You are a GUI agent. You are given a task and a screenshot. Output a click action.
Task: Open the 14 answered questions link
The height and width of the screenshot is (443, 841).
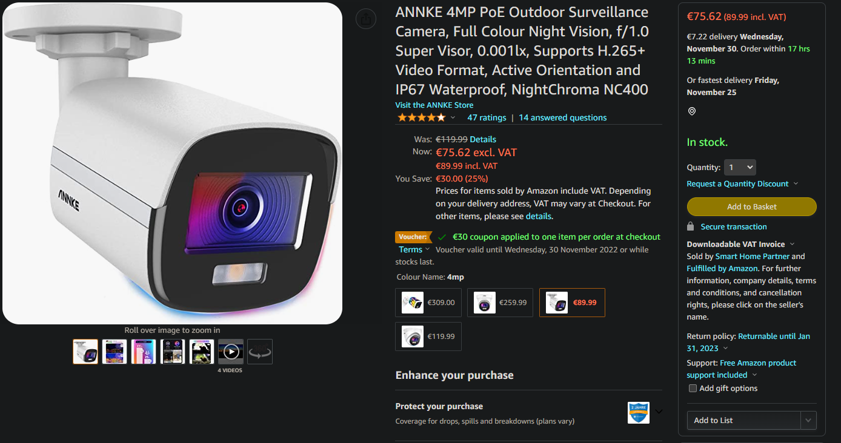click(563, 117)
